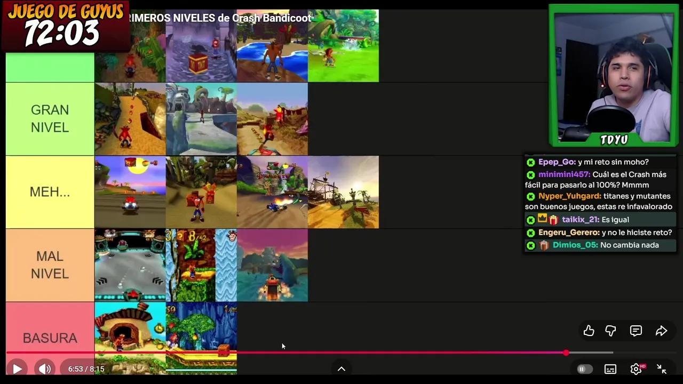The height and width of the screenshot is (384, 683).
Task: Click Engeru_Gerero chat username
Action: (x=569, y=233)
